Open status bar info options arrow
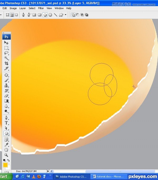Viewport: 158px width, 180px height. point(48,171)
